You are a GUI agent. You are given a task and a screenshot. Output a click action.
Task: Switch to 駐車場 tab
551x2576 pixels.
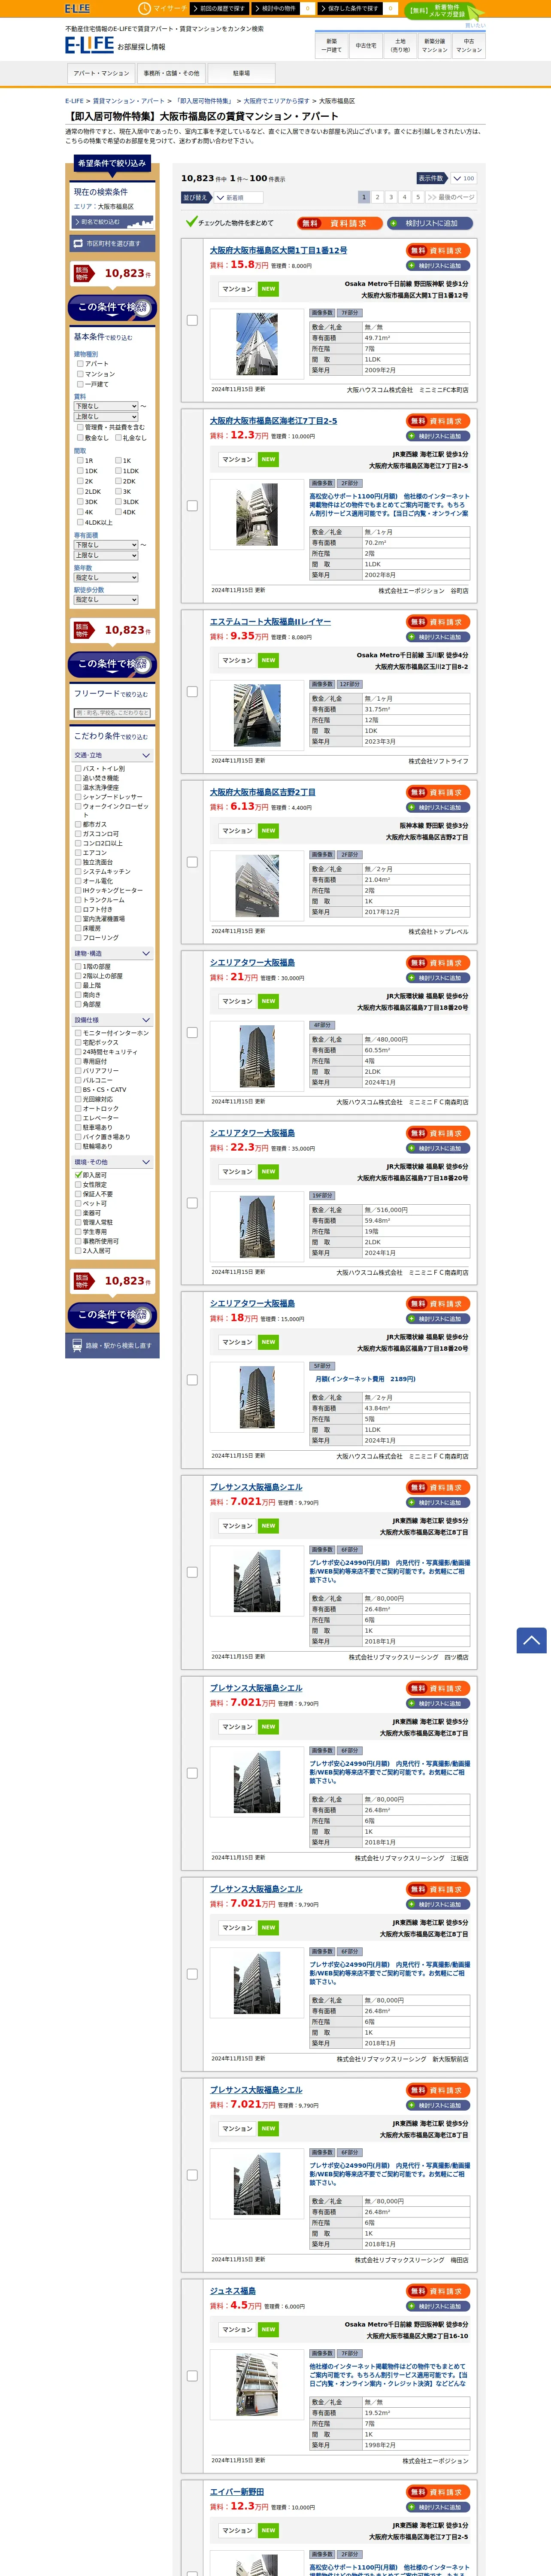click(x=241, y=73)
